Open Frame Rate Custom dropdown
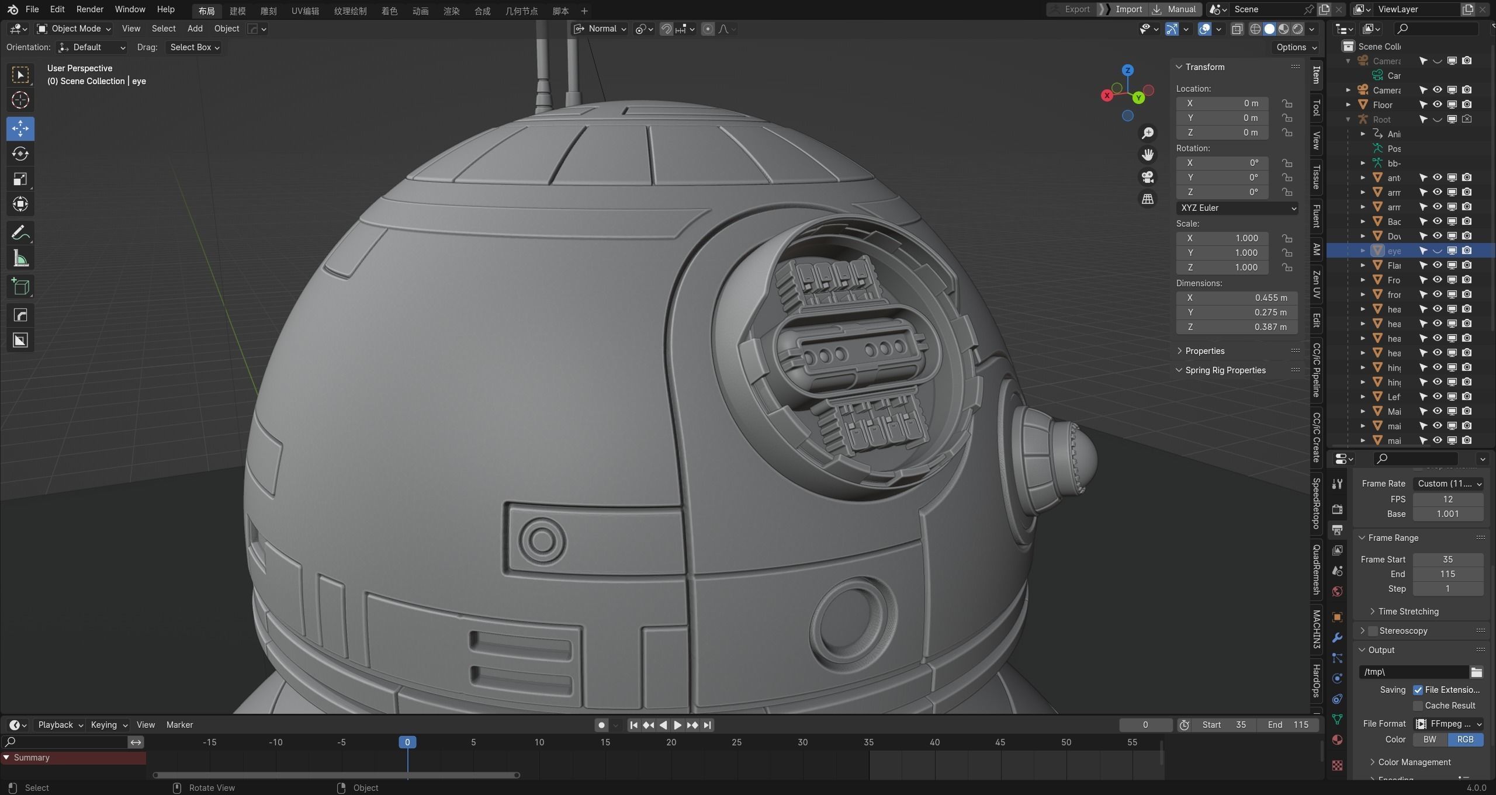The height and width of the screenshot is (795, 1496). click(x=1448, y=484)
